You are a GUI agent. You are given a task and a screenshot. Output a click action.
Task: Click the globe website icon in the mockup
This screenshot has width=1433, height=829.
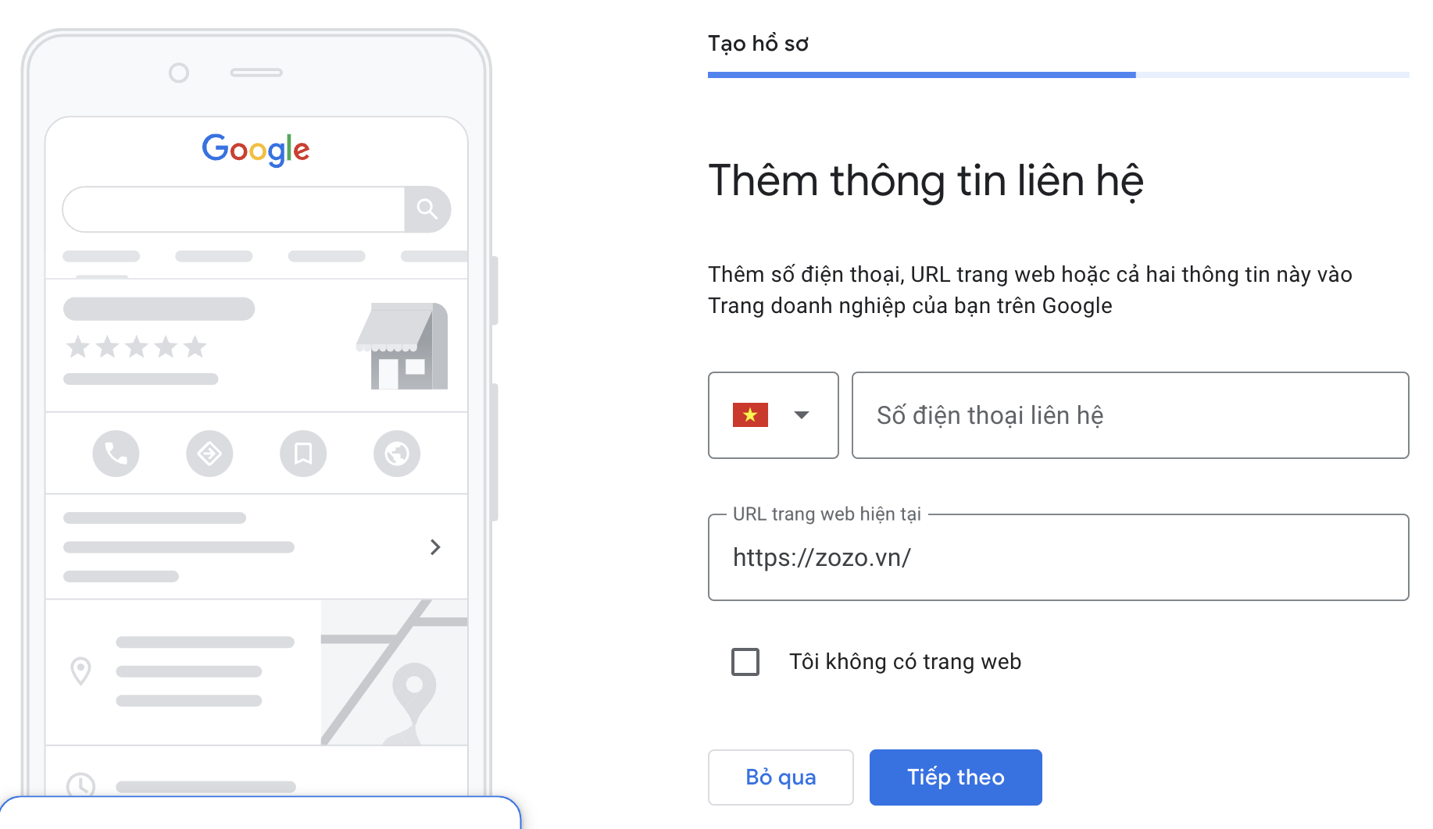[397, 454]
